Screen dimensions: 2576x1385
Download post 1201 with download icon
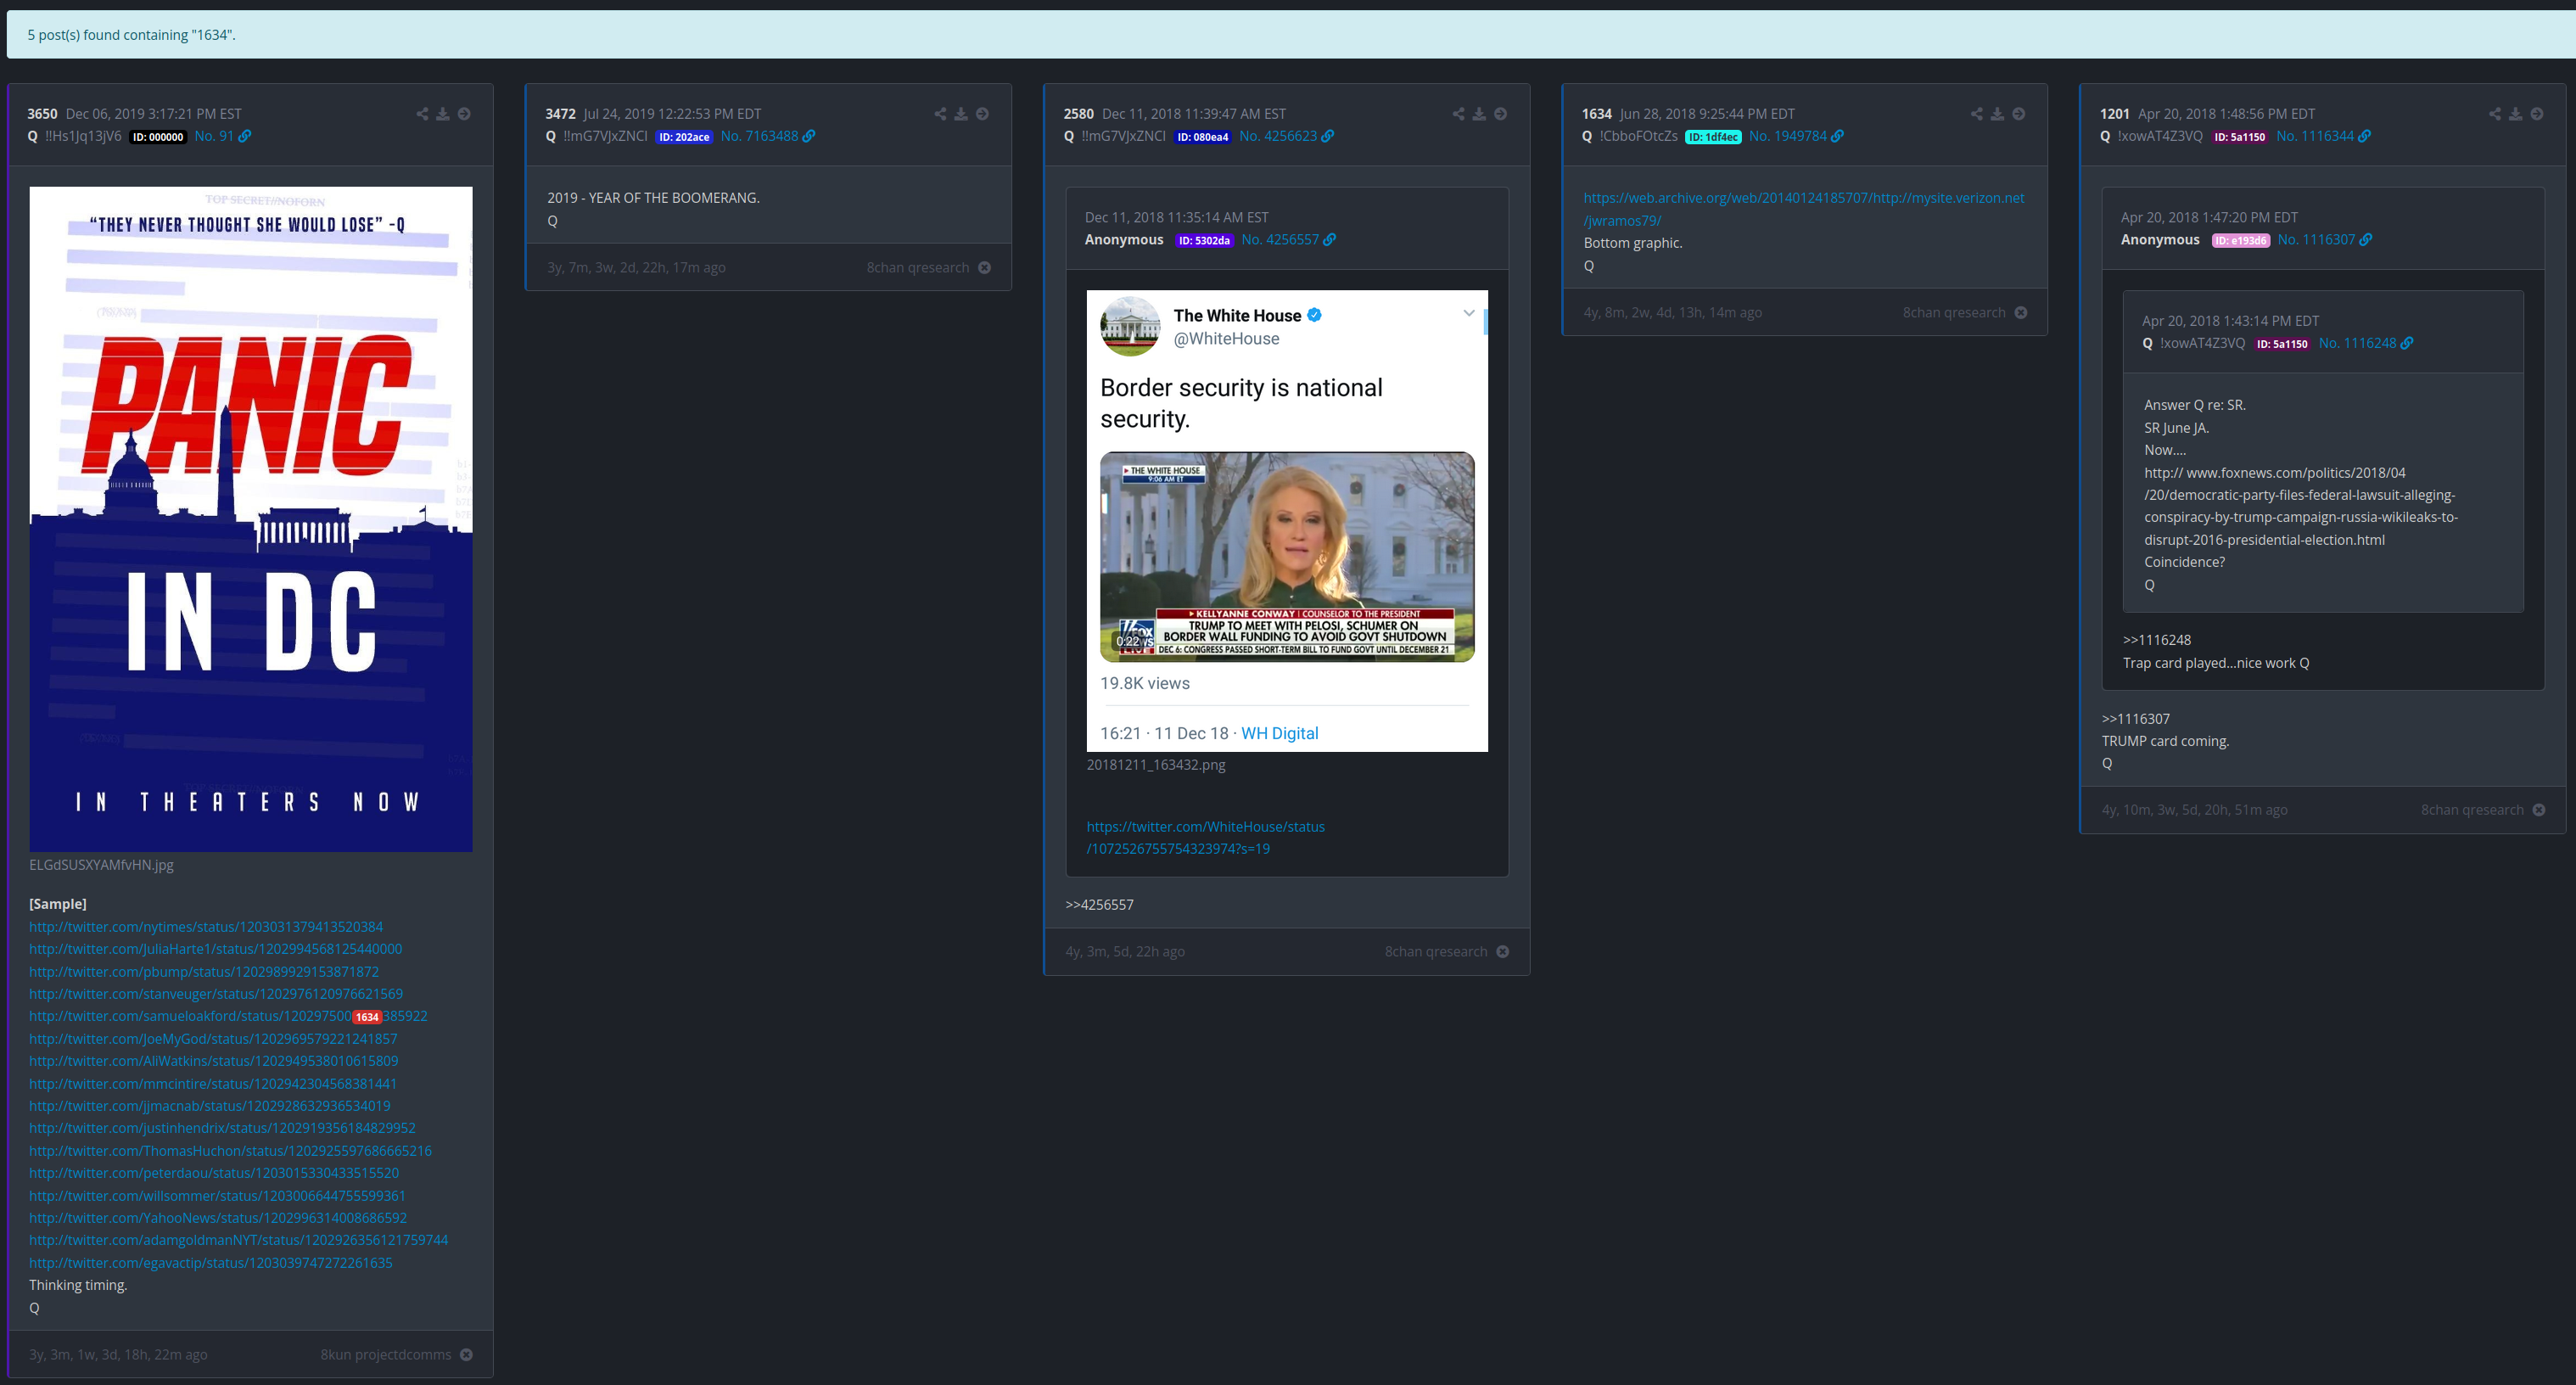point(2514,114)
